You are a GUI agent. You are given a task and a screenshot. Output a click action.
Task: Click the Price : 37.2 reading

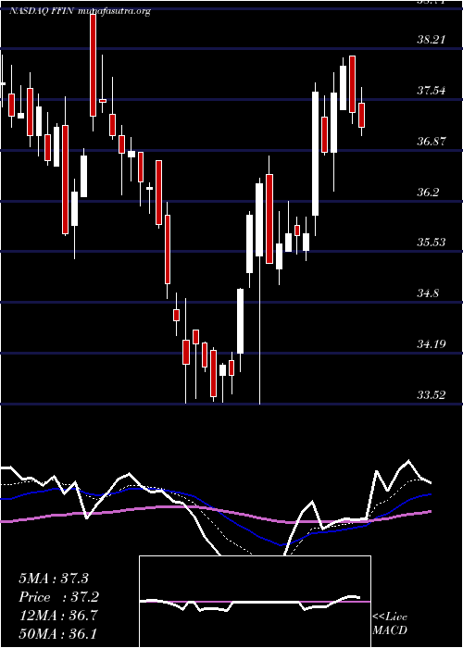point(59,597)
